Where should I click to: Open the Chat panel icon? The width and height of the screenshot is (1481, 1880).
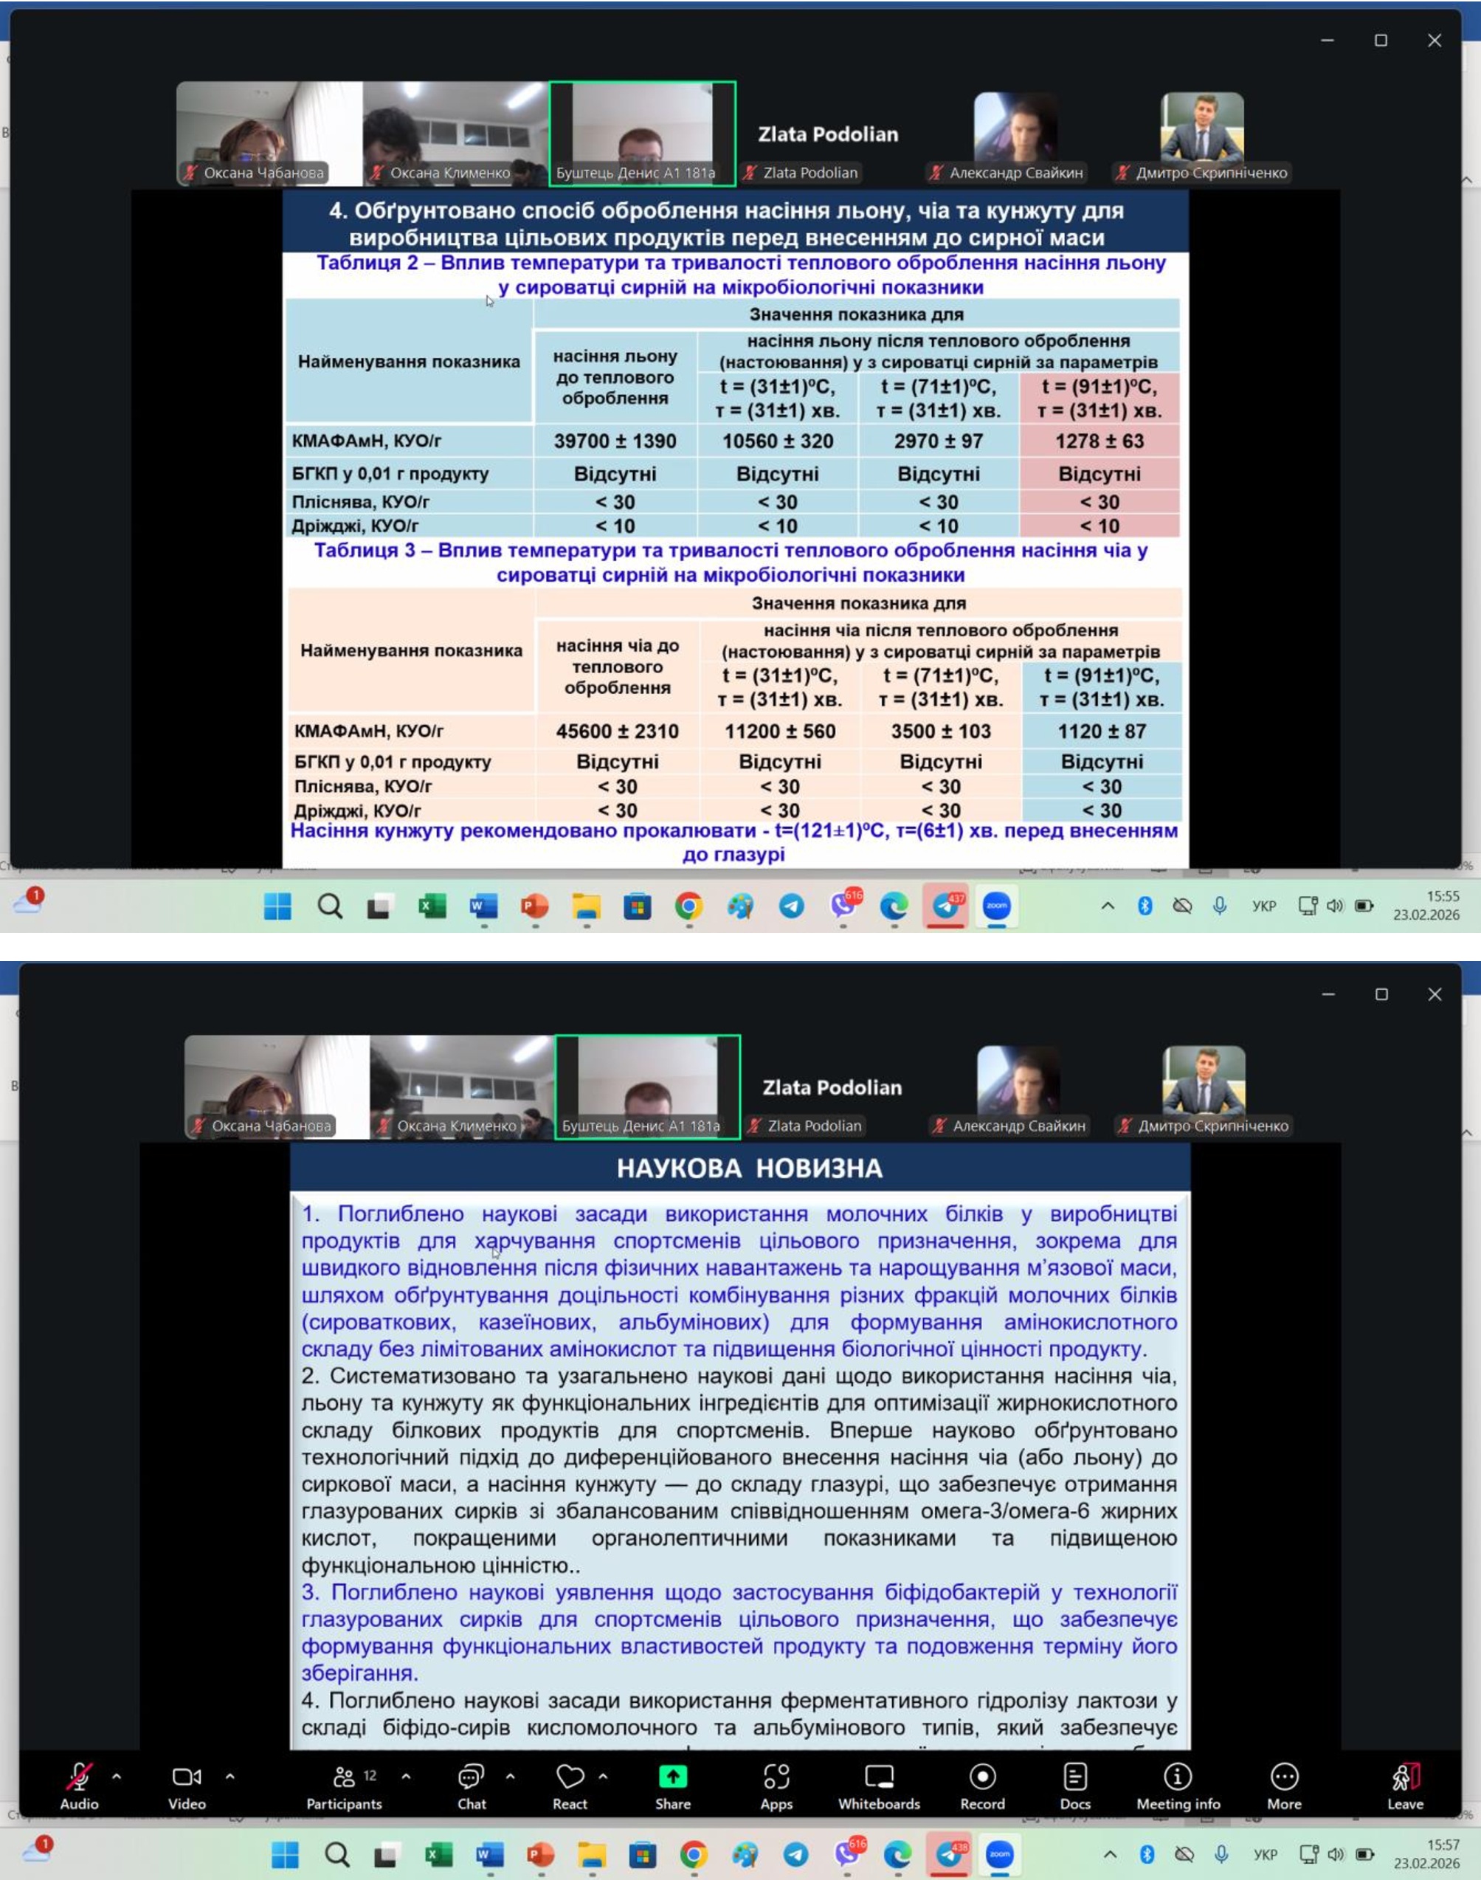click(x=471, y=1777)
